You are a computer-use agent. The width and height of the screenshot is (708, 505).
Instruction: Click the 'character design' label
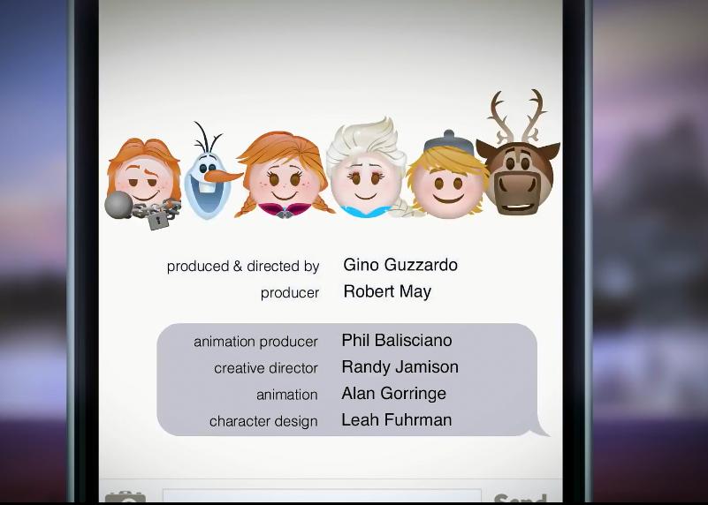[263, 422]
